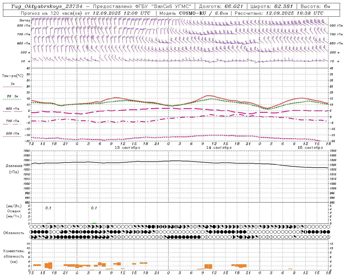Click the Ветер wind panel label
The width and height of the screenshot is (344, 275).
[25, 20]
